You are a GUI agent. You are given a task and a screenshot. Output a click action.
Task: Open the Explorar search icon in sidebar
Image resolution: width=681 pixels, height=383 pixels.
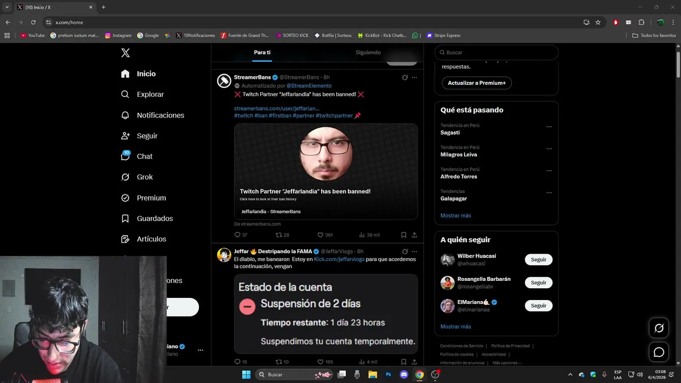point(125,94)
